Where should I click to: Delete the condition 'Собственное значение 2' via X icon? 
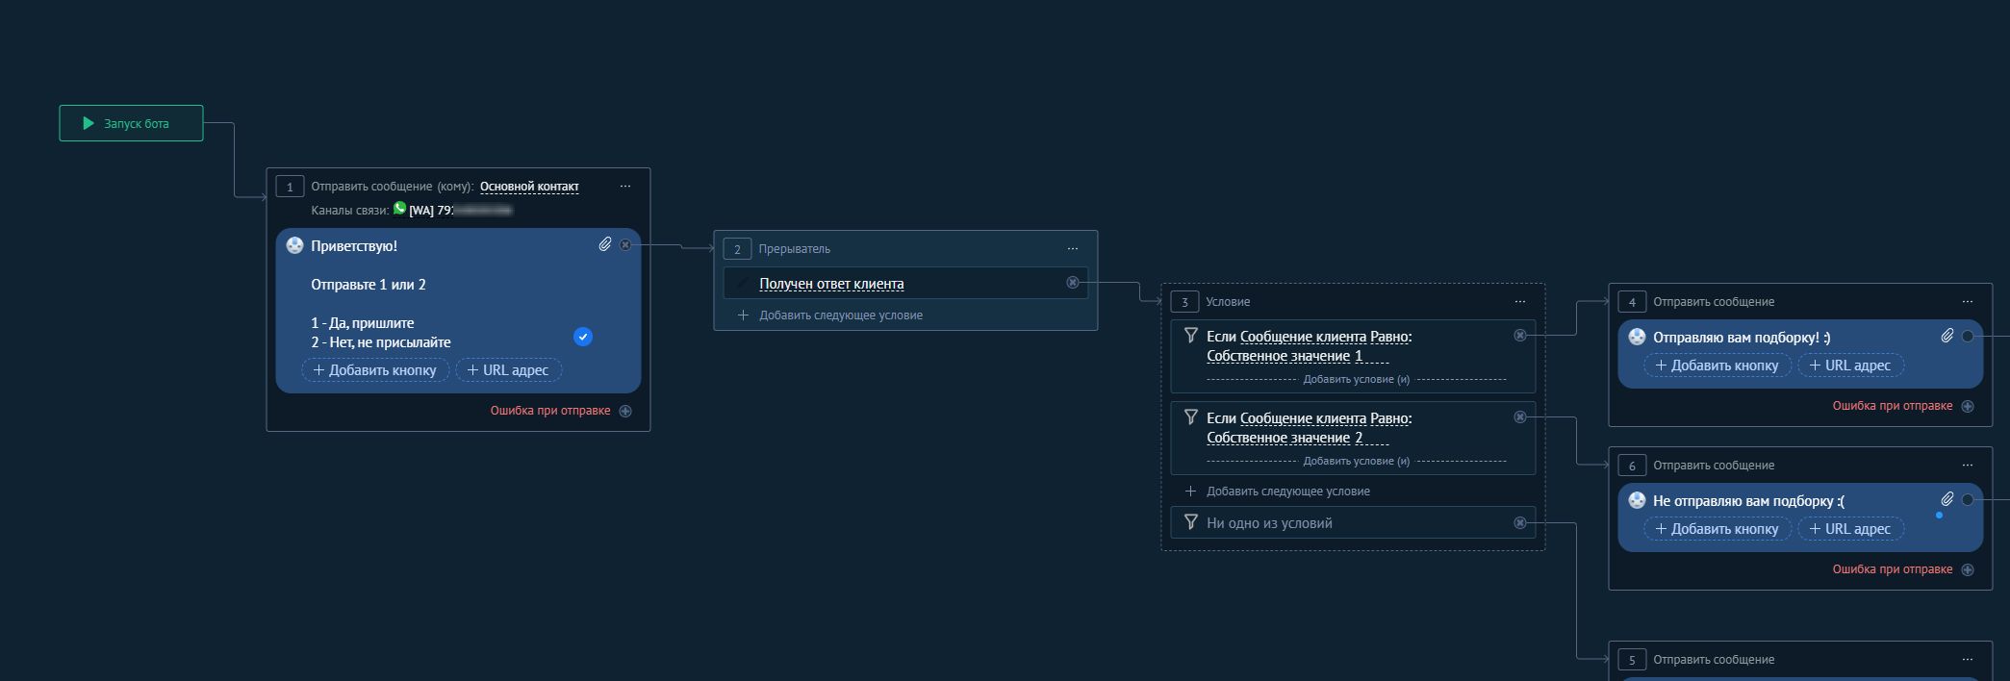(x=1520, y=417)
